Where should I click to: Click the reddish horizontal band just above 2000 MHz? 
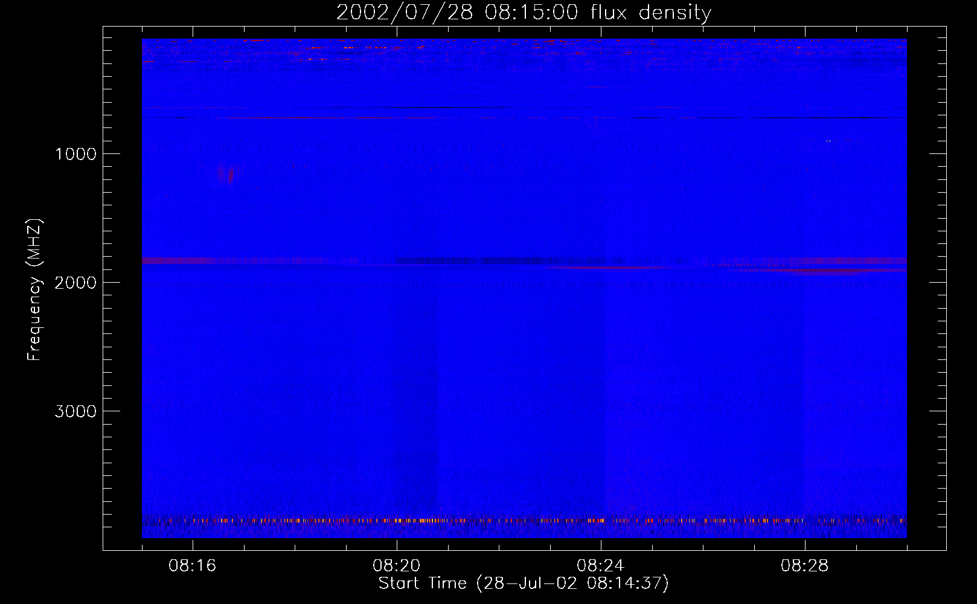tap(524, 261)
